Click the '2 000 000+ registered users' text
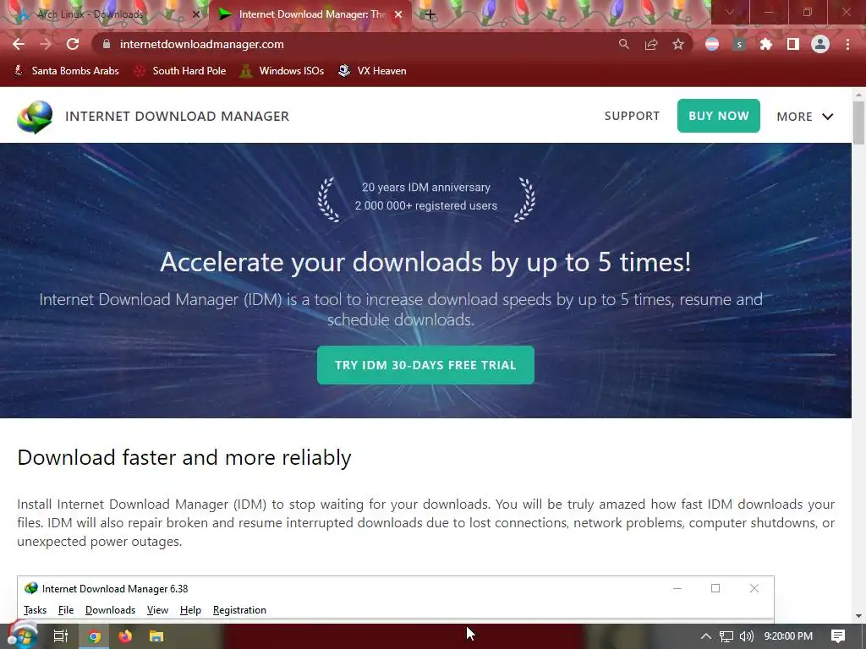The height and width of the screenshot is (649, 866). click(x=426, y=205)
